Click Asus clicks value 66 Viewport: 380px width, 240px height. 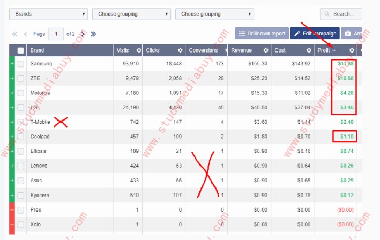point(178,181)
